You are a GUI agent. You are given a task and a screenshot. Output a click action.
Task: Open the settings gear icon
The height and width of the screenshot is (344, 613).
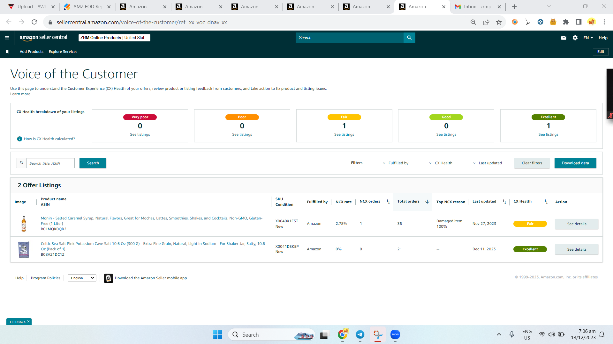click(x=575, y=38)
